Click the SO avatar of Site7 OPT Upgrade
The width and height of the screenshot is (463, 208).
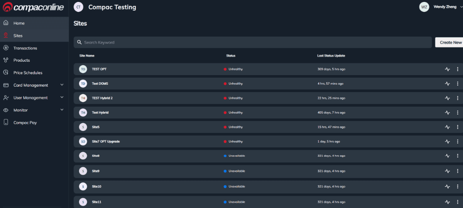[x=83, y=141]
